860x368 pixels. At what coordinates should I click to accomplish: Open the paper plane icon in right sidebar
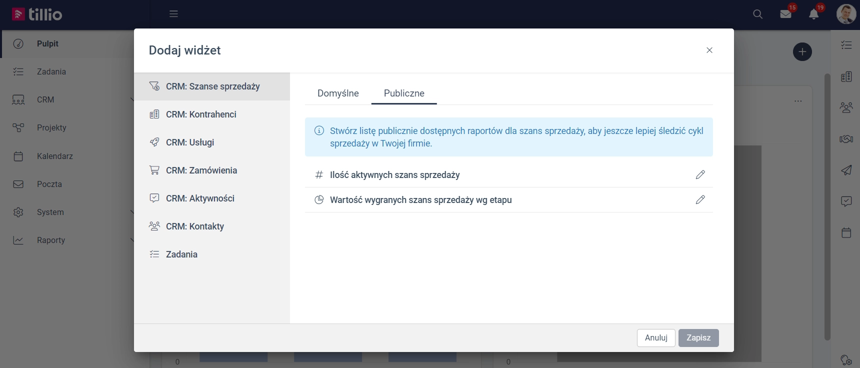[846, 170]
